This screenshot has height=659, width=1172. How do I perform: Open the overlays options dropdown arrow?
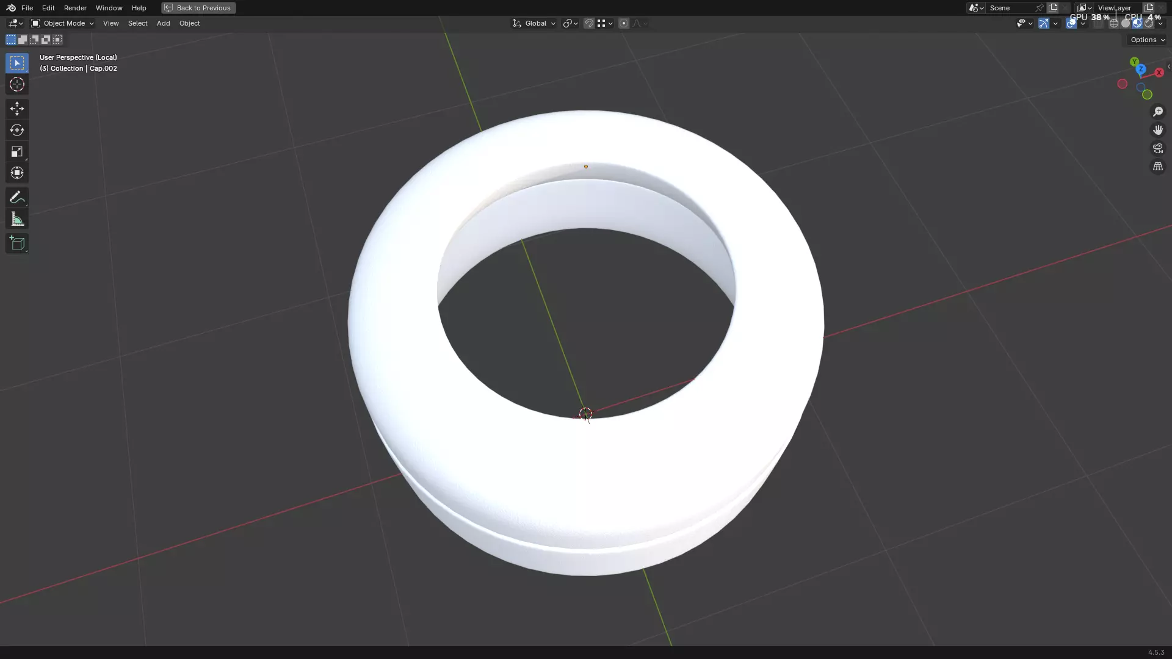click(1083, 23)
